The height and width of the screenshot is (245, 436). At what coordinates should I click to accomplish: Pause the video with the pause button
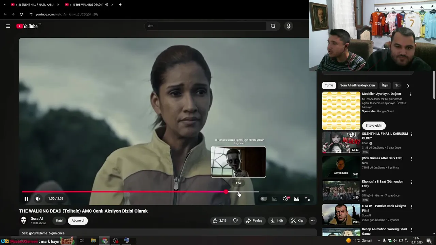pos(26,199)
